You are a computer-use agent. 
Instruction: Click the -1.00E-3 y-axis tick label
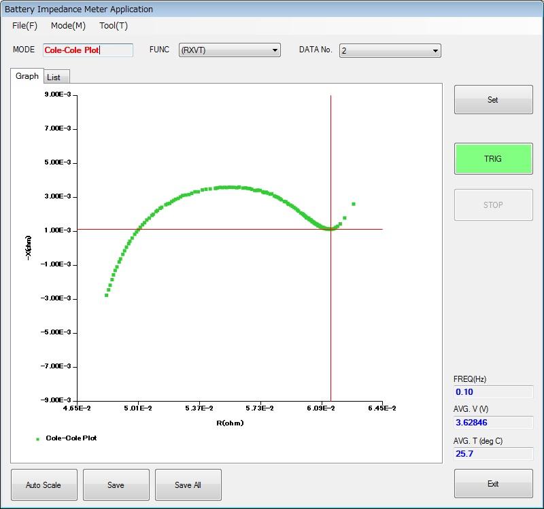(x=56, y=264)
